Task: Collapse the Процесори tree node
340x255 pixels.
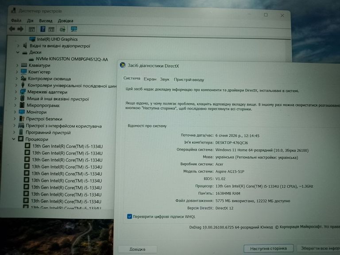Action: (x=14, y=139)
